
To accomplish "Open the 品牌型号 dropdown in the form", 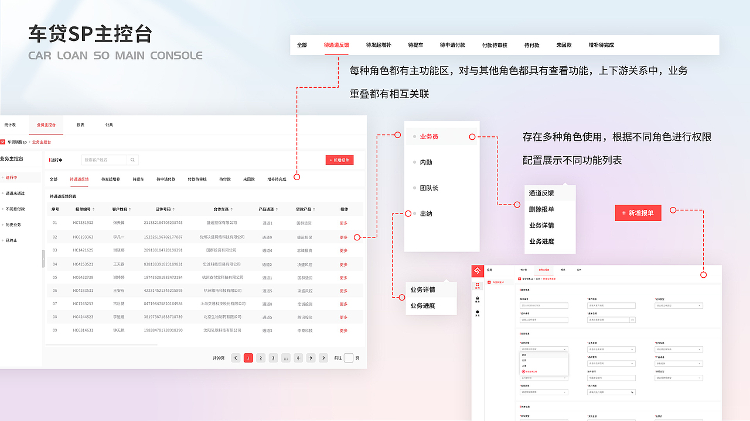I will pyautogui.click(x=611, y=364).
